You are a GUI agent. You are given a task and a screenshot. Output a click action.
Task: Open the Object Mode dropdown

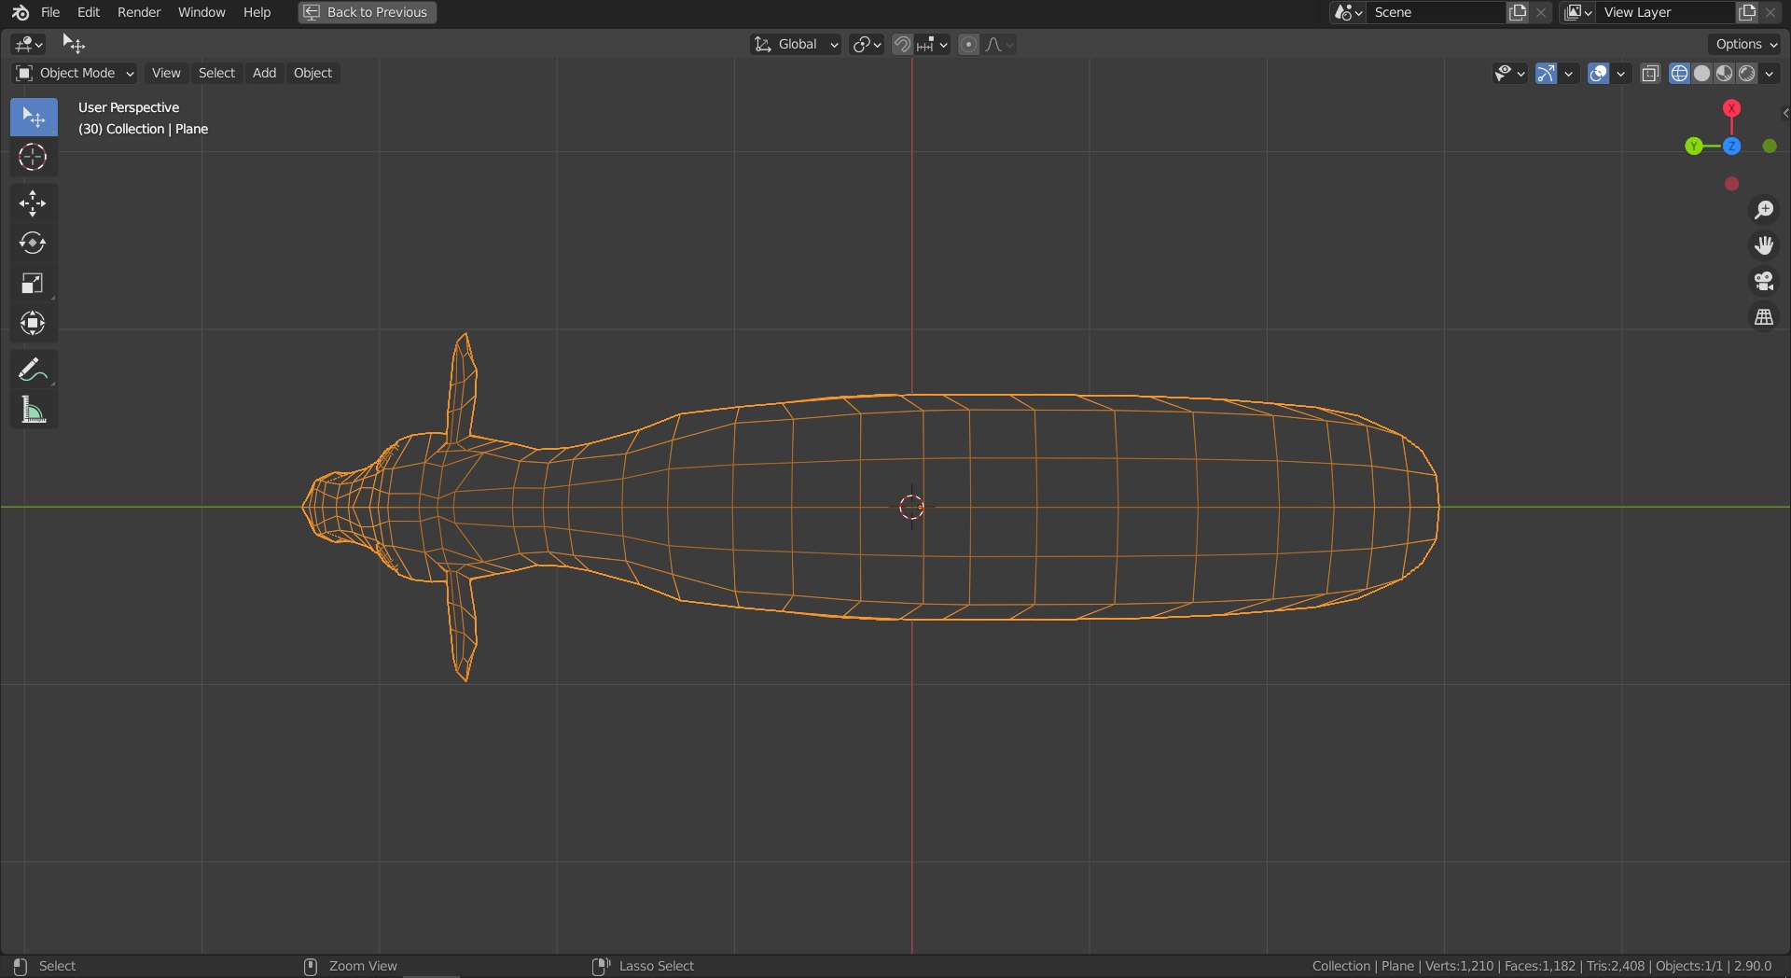coord(75,73)
